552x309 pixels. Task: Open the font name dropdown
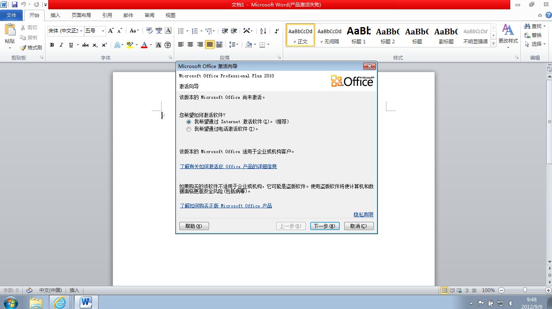[81, 31]
